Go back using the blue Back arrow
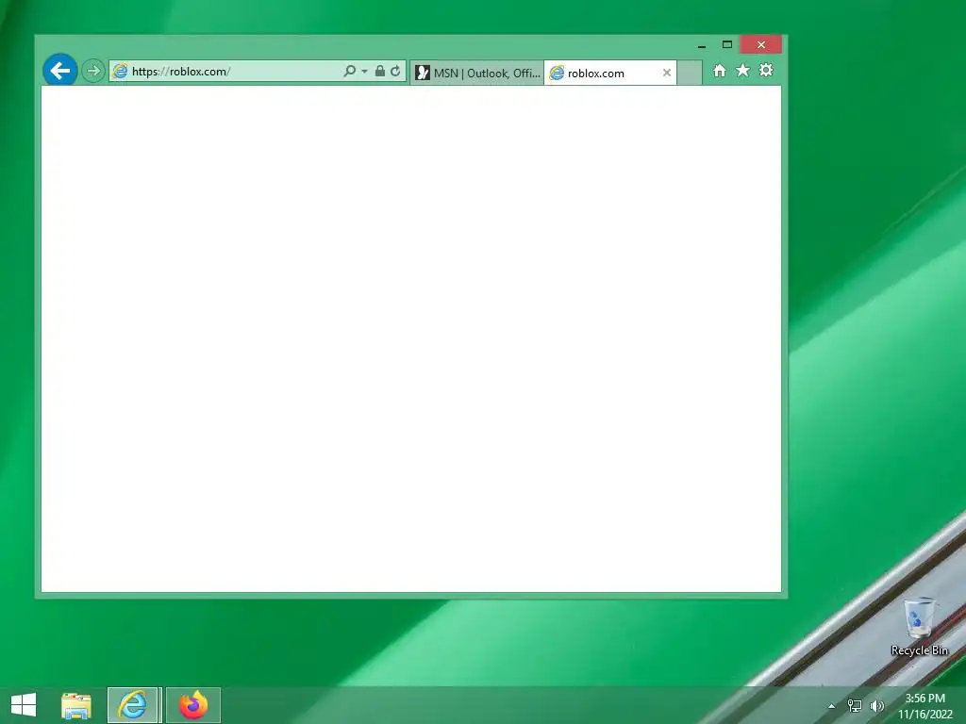The height and width of the screenshot is (724, 966). tap(59, 70)
